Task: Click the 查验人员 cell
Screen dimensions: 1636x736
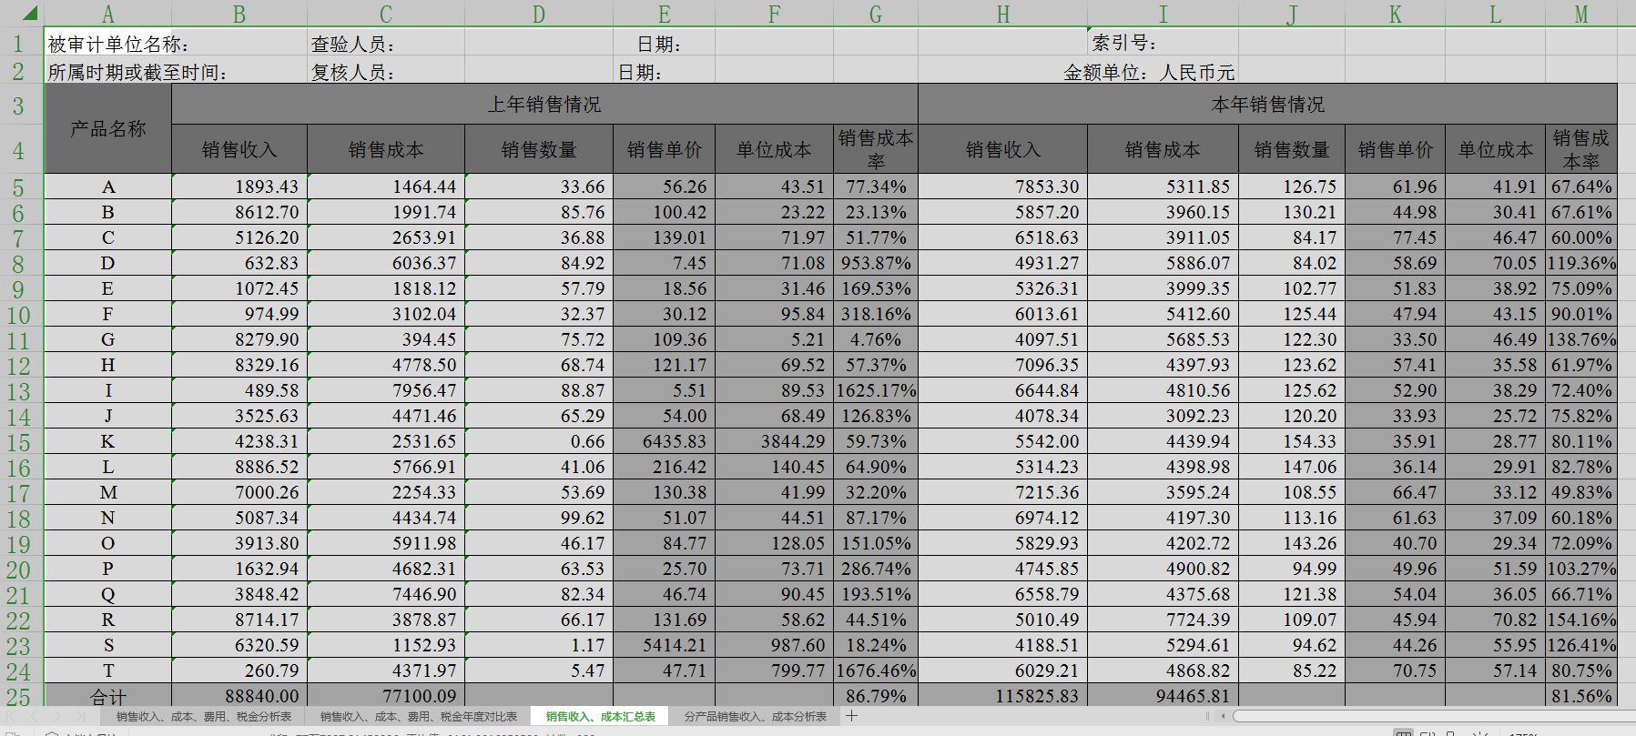Action: point(386,44)
